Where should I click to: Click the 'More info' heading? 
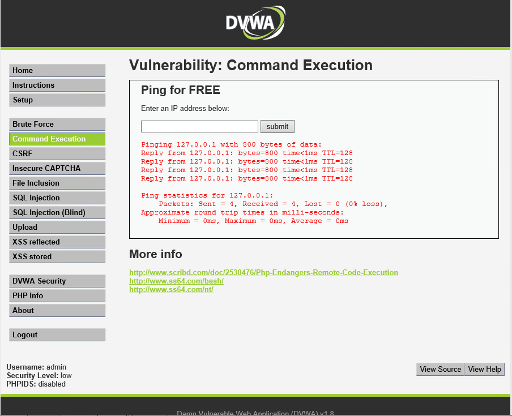[x=155, y=254]
